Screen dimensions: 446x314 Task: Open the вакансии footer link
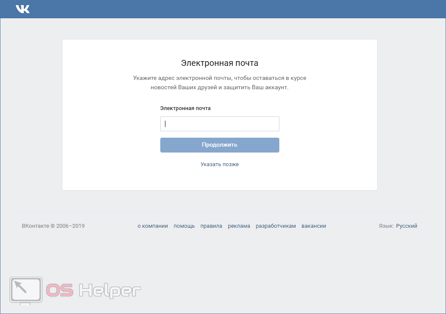click(314, 226)
